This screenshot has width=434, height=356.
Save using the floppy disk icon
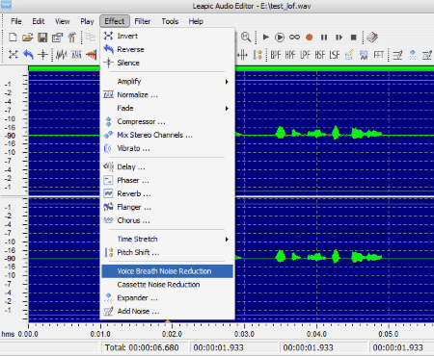click(42, 38)
